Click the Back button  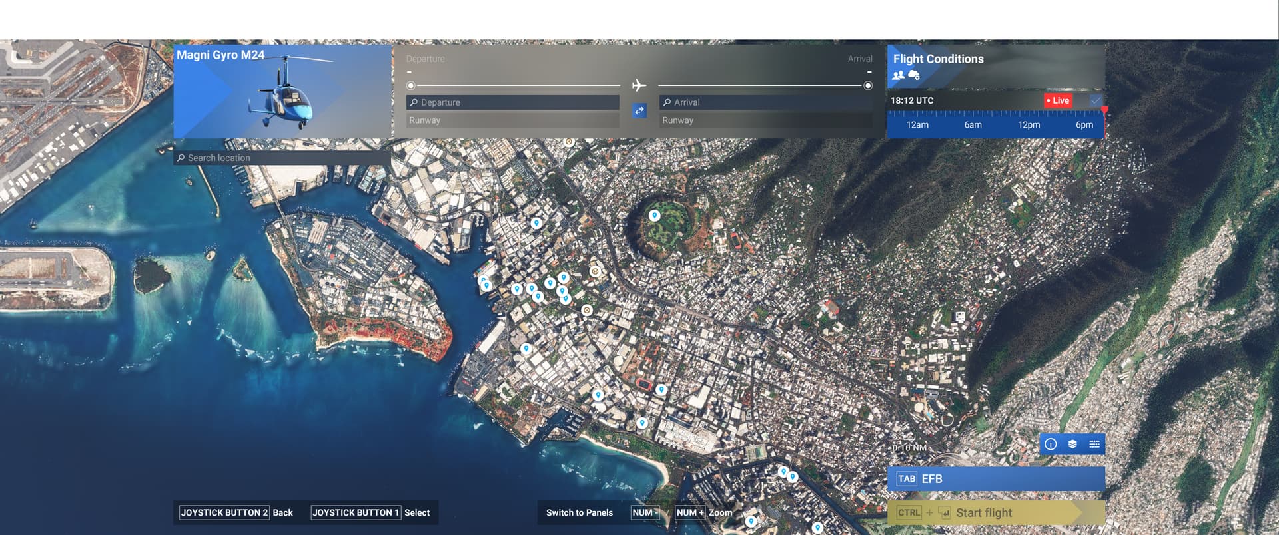pos(236,512)
